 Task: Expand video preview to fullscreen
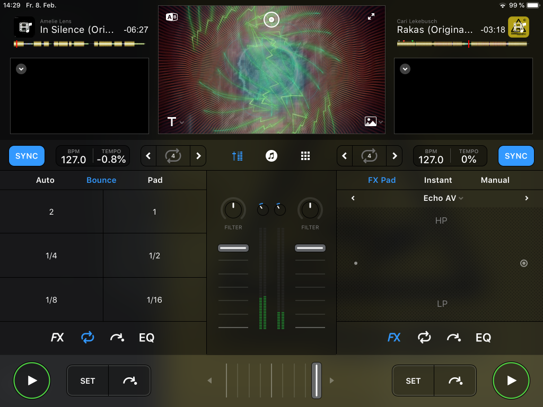pyautogui.click(x=371, y=17)
